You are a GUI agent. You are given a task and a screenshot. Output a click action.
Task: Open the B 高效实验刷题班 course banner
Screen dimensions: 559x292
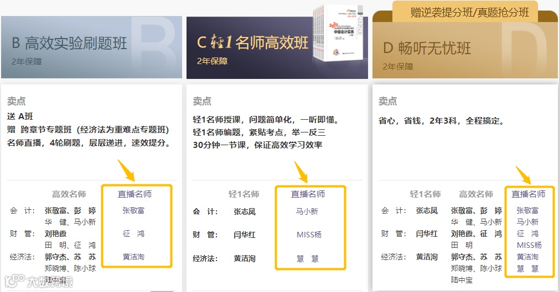click(92, 47)
